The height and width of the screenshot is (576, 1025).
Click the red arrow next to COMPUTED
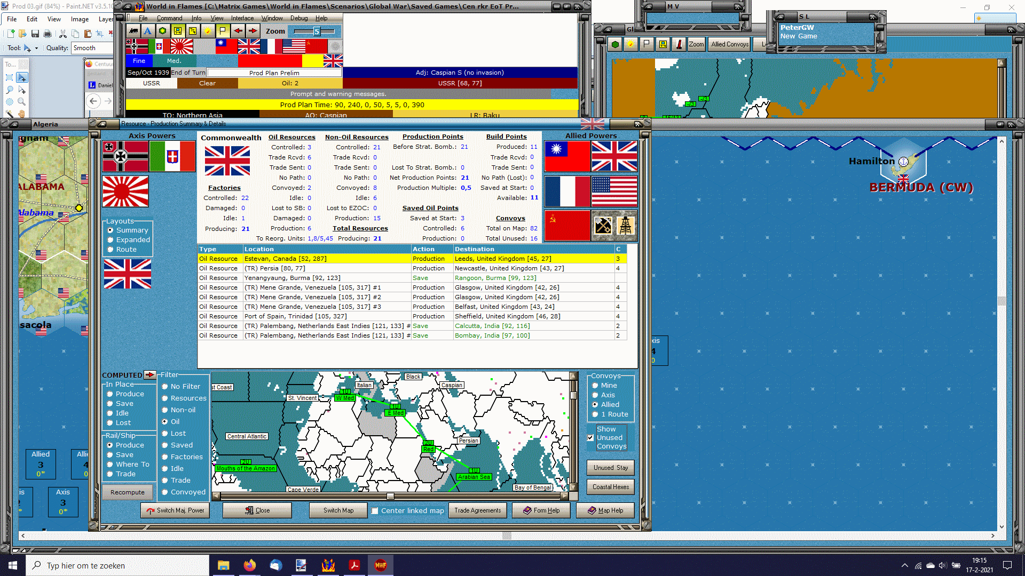[x=149, y=375]
